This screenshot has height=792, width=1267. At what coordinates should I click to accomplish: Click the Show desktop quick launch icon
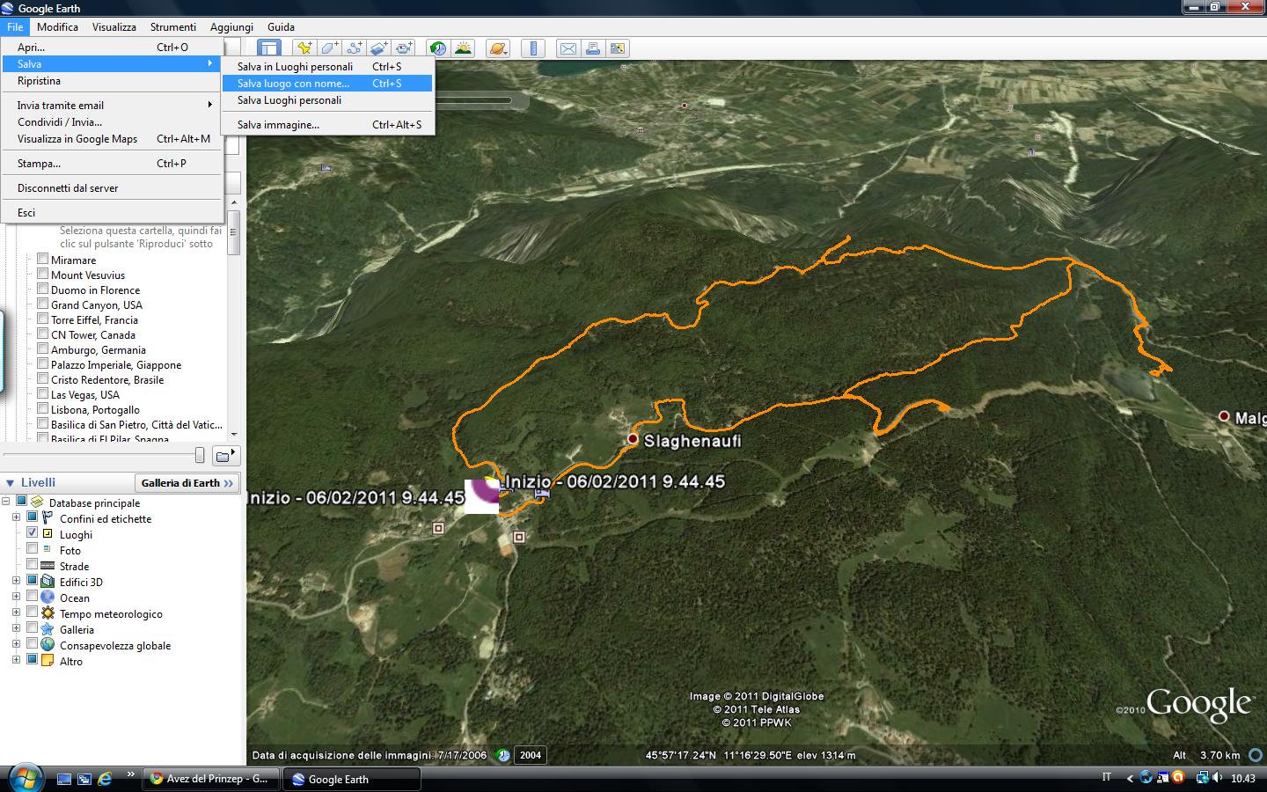tap(63, 779)
